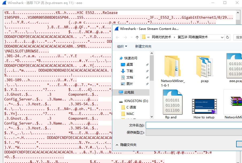Open the 保存类型 combo box
242x163 pixels.
(194, 133)
